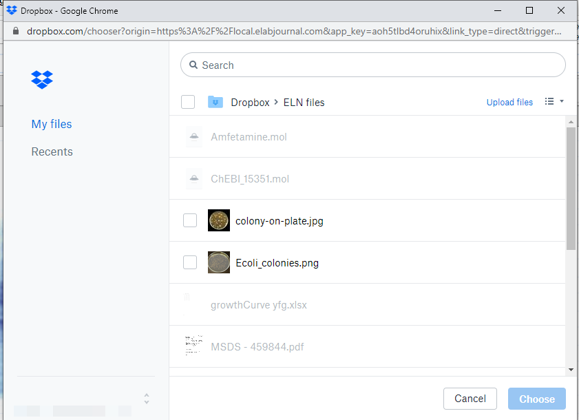579x420 pixels.
Task: Expand the account switcher arrows
Action: point(146,399)
